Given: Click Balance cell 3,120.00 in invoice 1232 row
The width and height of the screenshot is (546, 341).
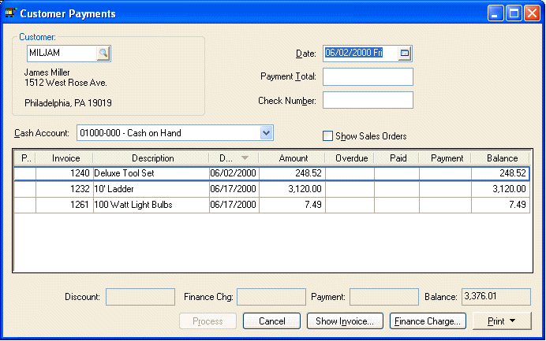Looking at the screenshot, I should click(x=500, y=189).
